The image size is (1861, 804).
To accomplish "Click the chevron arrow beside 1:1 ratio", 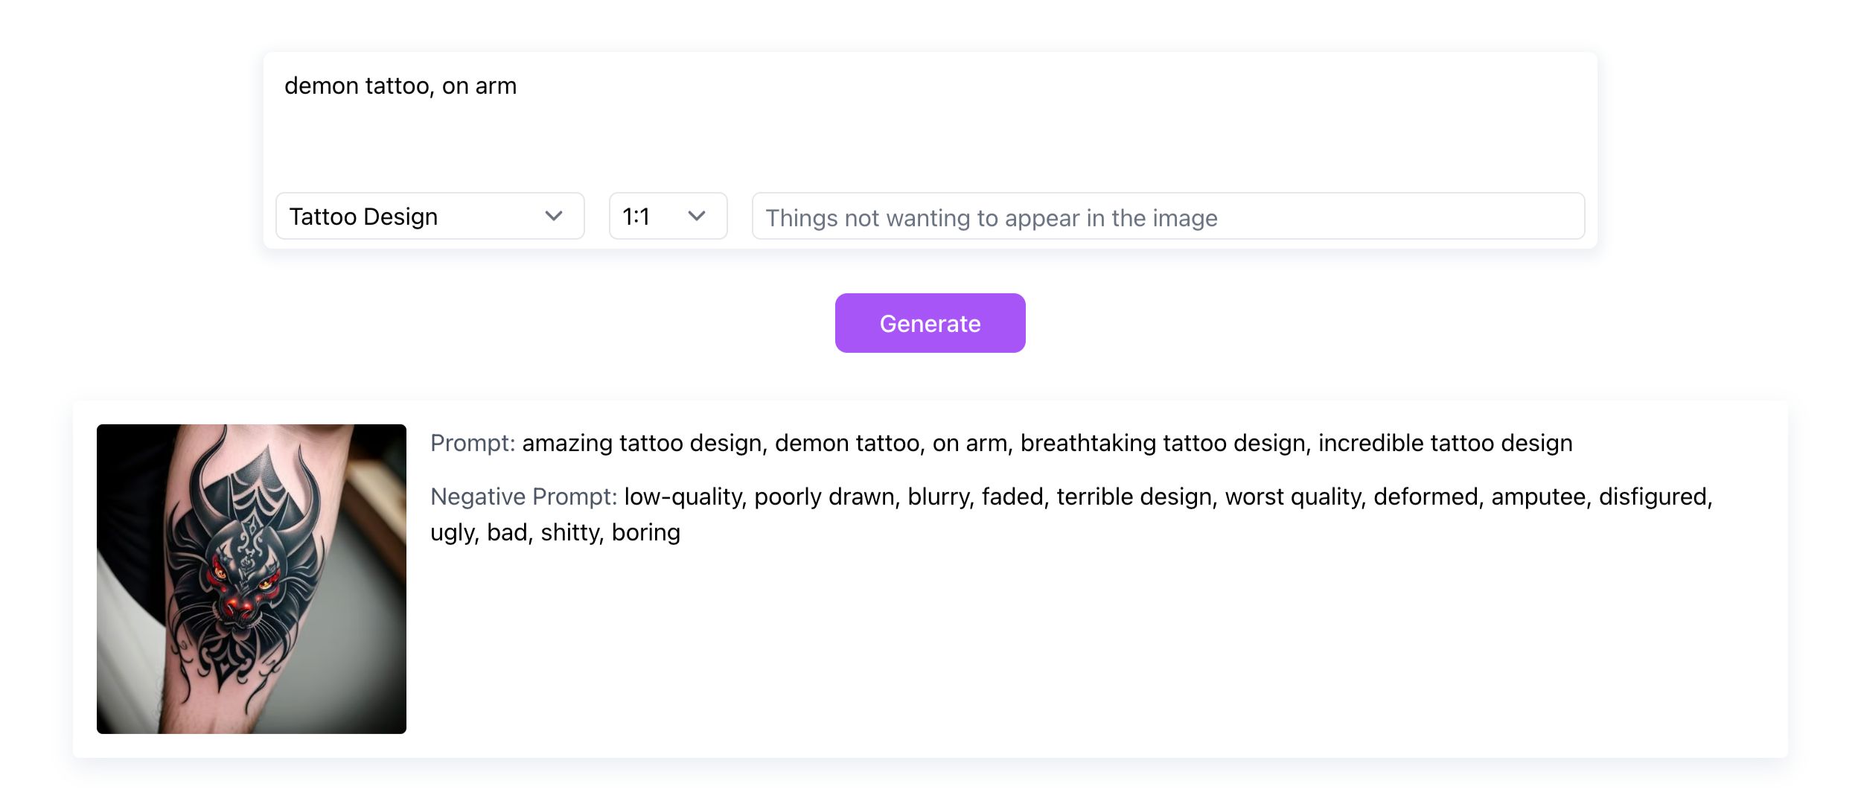I will (x=696, y=217).
